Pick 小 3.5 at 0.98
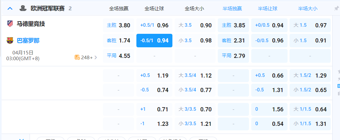 click(195, 40)
